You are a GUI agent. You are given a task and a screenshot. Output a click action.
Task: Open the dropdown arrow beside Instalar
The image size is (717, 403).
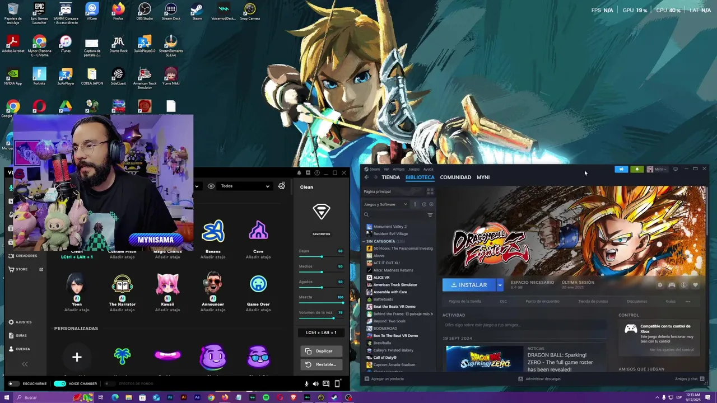pos(500,285)
